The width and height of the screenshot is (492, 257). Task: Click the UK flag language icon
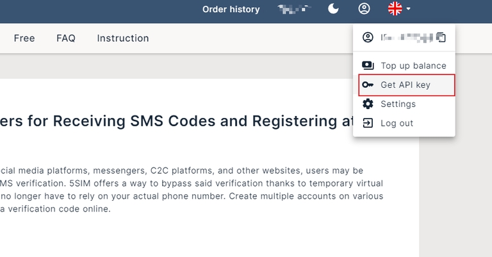click(395, 9)
